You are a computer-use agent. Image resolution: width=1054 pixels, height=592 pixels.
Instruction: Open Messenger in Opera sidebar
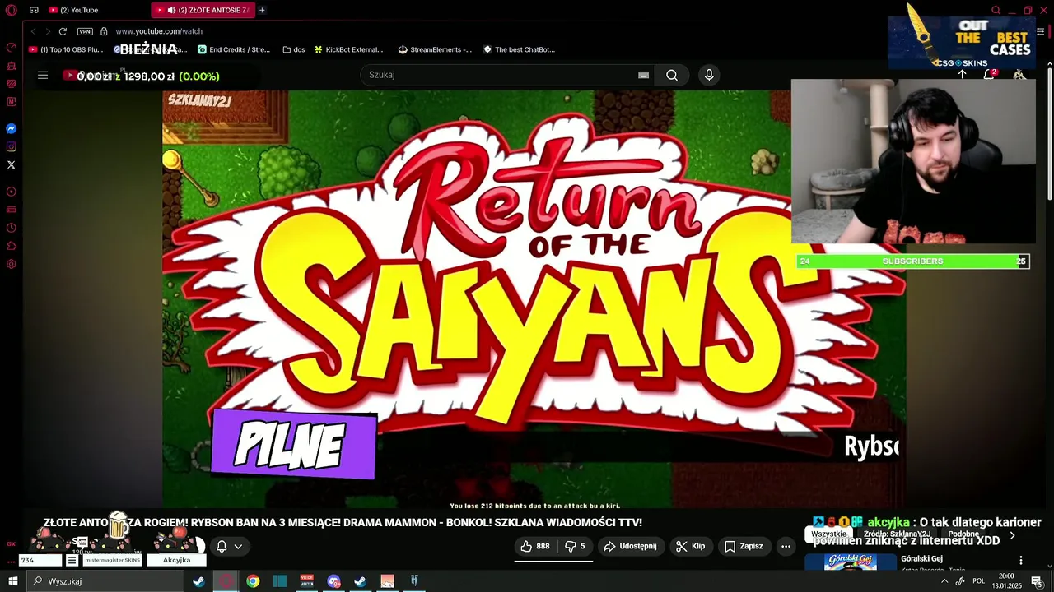tap(11, 129)
